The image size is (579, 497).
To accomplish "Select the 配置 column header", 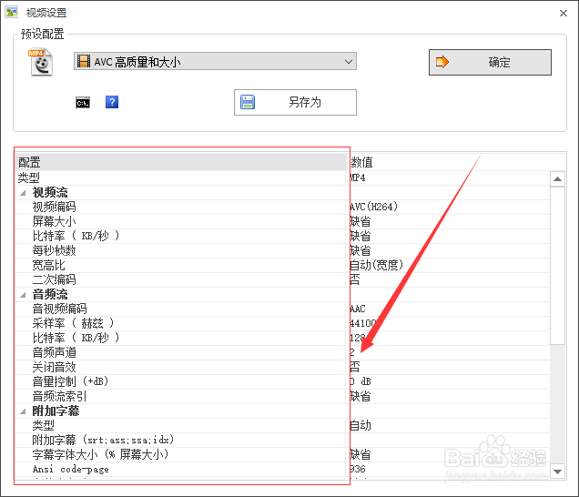I will [181, 162].
